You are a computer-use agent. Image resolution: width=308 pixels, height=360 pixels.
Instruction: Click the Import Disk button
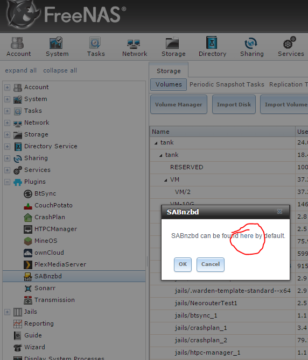(x=234, y=104)
